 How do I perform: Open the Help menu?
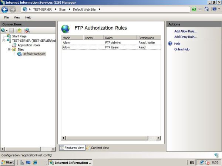tap(28, 17)
